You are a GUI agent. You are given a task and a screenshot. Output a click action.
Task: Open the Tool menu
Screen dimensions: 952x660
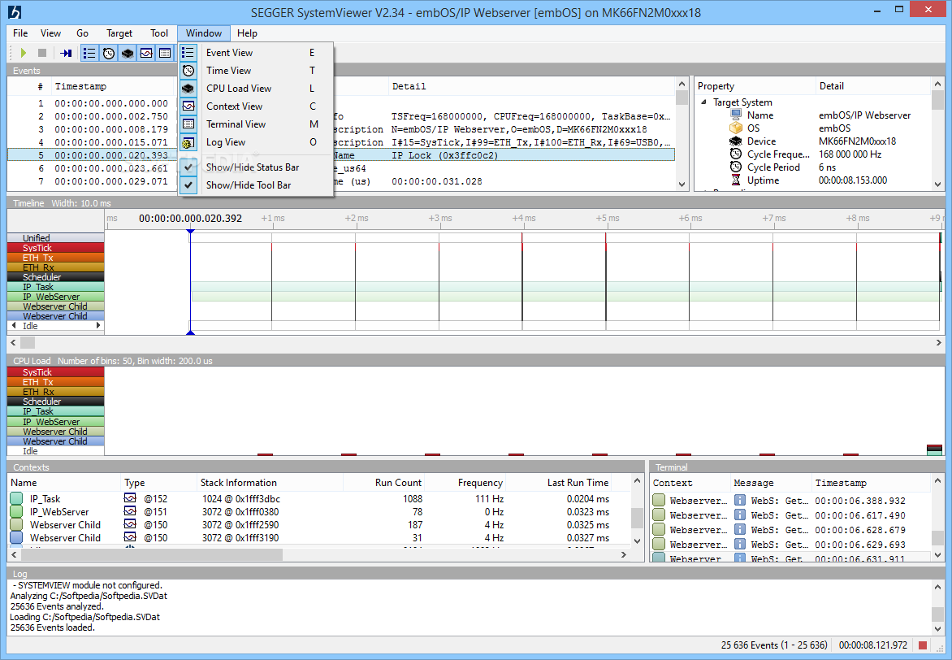[x=159, y=33]
